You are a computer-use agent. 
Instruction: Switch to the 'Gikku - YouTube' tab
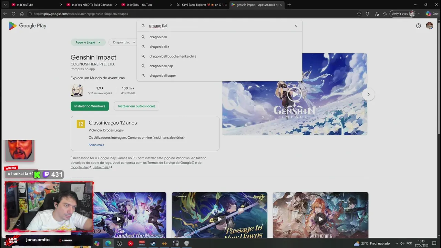pos(146,5)
